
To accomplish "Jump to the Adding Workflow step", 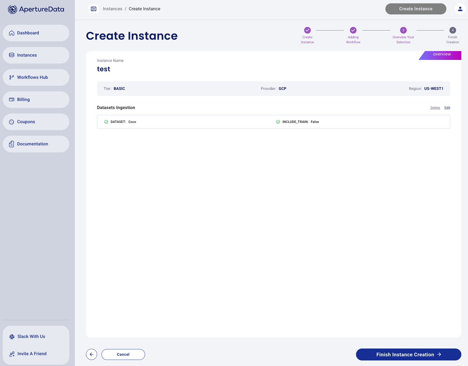I will coord(353,30).
